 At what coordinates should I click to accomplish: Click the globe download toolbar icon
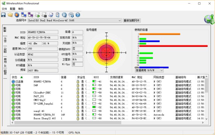(64, 15)
